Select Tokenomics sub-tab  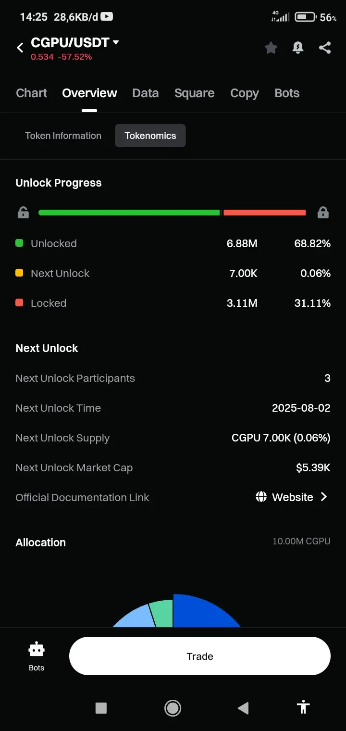pos(150,136)
